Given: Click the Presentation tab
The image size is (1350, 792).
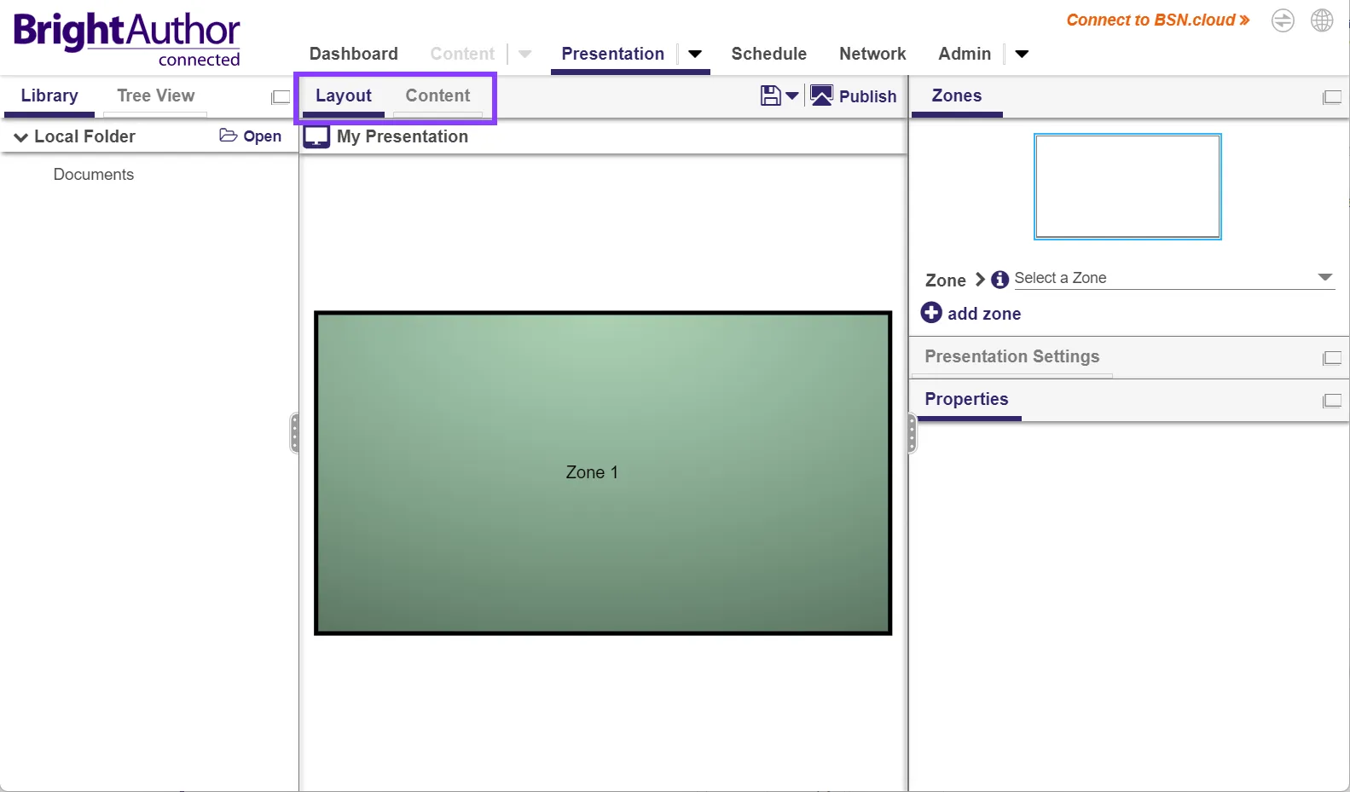Looking at the screenshot, I should click(612, 54).
